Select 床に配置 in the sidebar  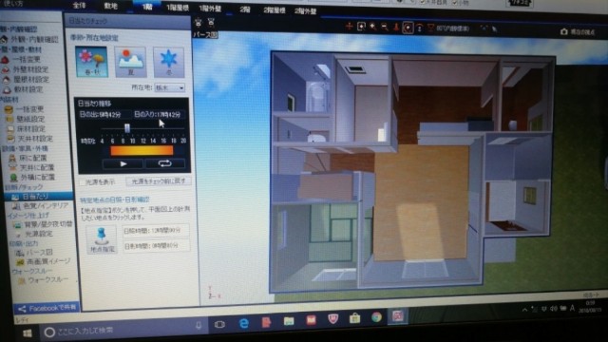tap(28, 158)
